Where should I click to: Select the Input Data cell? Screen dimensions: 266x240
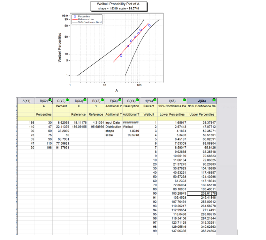[114, 123]
